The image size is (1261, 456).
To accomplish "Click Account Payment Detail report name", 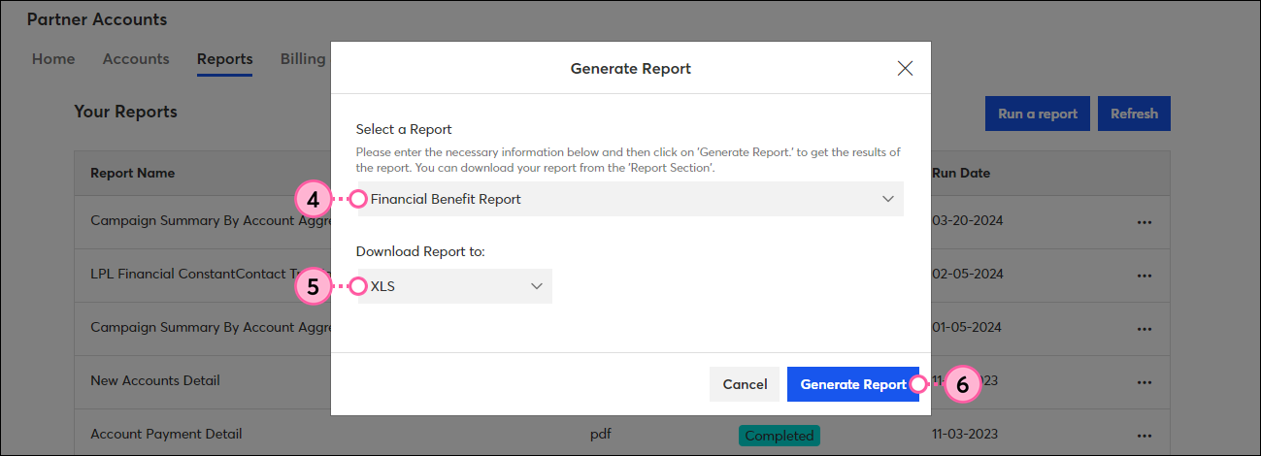I will point(166,434).
